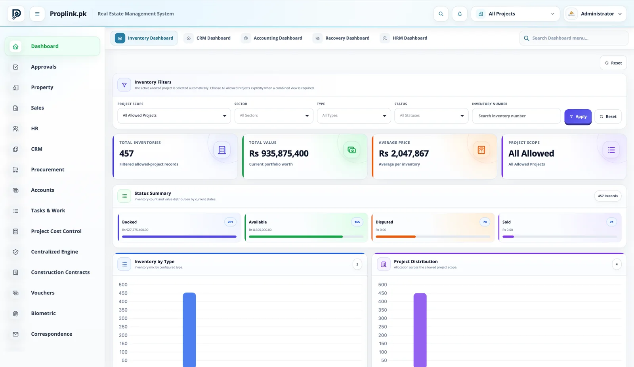Click the Disputed status card

point(433,228)
